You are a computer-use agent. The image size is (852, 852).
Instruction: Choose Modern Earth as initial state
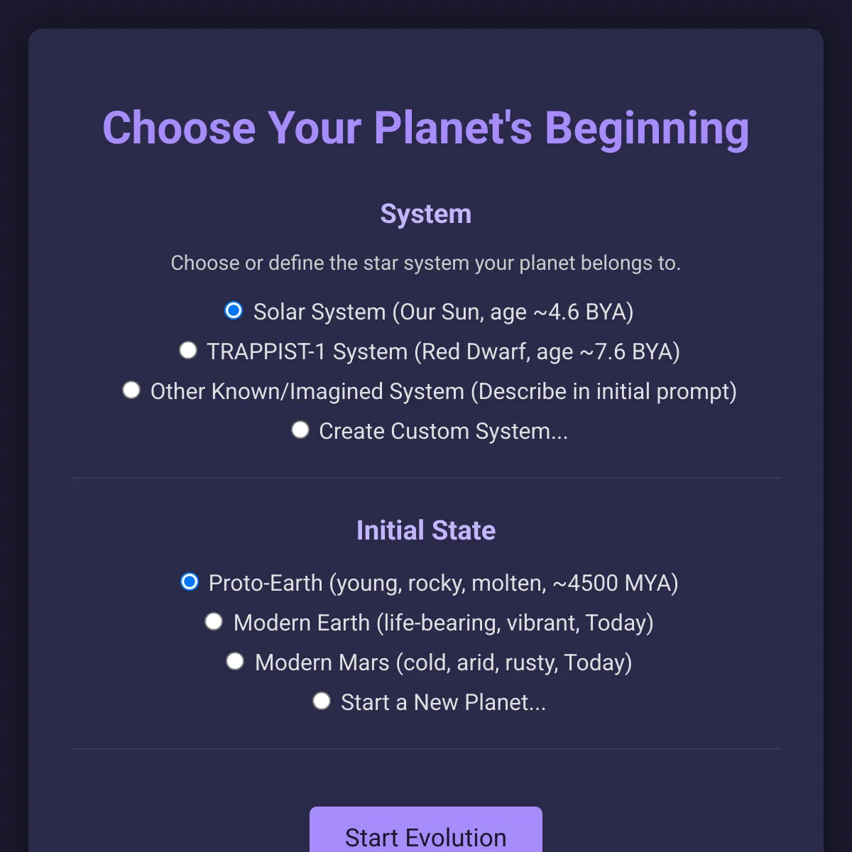pos(213,621)
